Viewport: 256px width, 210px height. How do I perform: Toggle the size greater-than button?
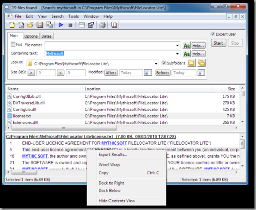[x=31, y=73]
